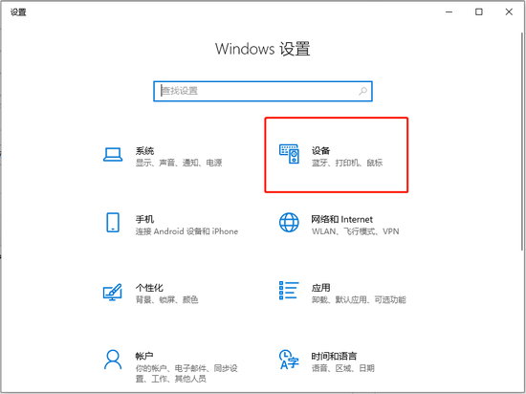
Task: Open the 设备 settings label
Action: [x=320, y=151]
